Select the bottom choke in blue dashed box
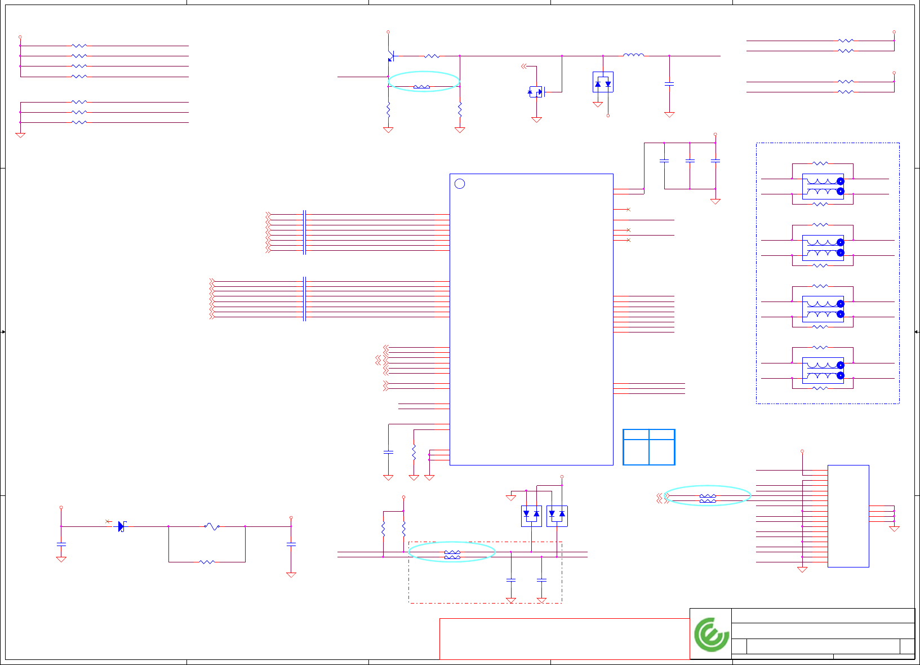 pos(823,370)
